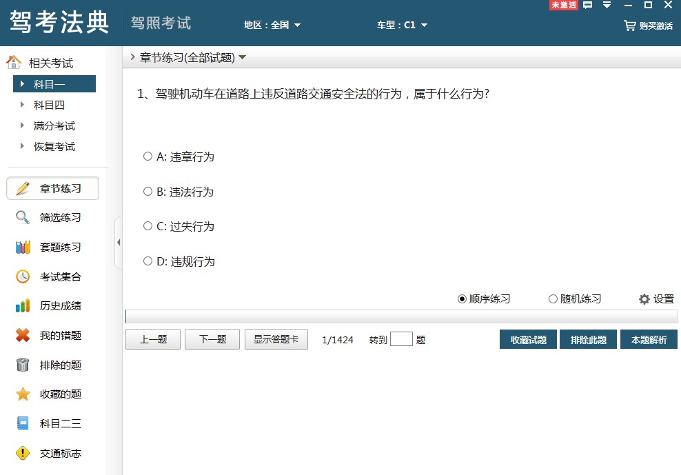
Task: Click the 本题解析 explanation button
Action: click(x=649, y=339)
